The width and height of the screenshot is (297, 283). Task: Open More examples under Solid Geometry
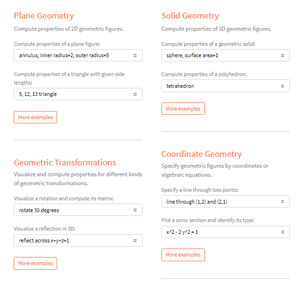[183, 109]
